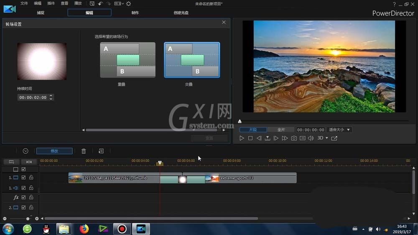Undo the last action
The image size is (418, 235).
[100, 3]
